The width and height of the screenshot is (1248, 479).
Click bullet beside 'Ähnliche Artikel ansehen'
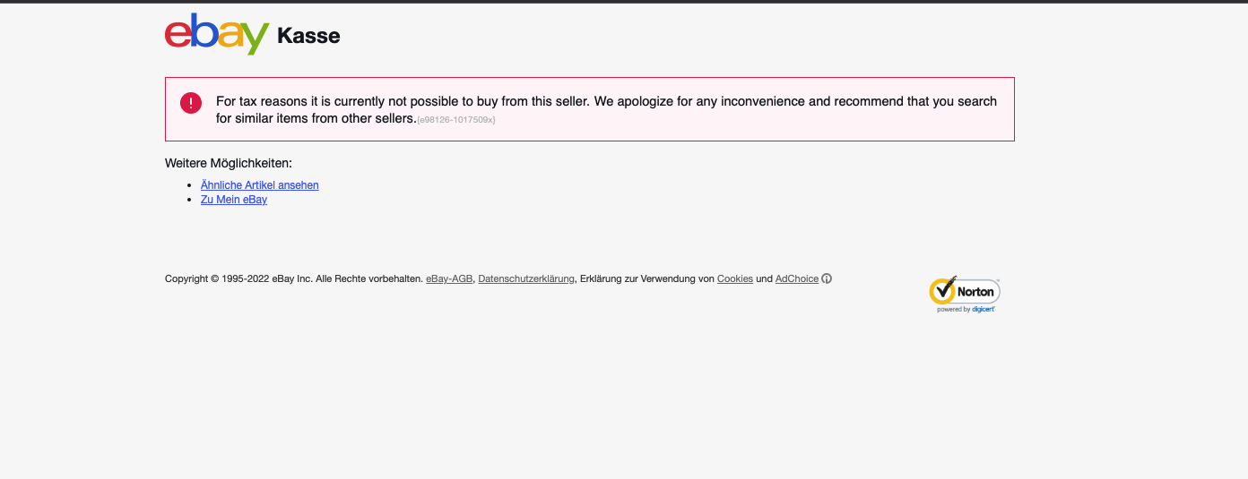tap(190, 185)
